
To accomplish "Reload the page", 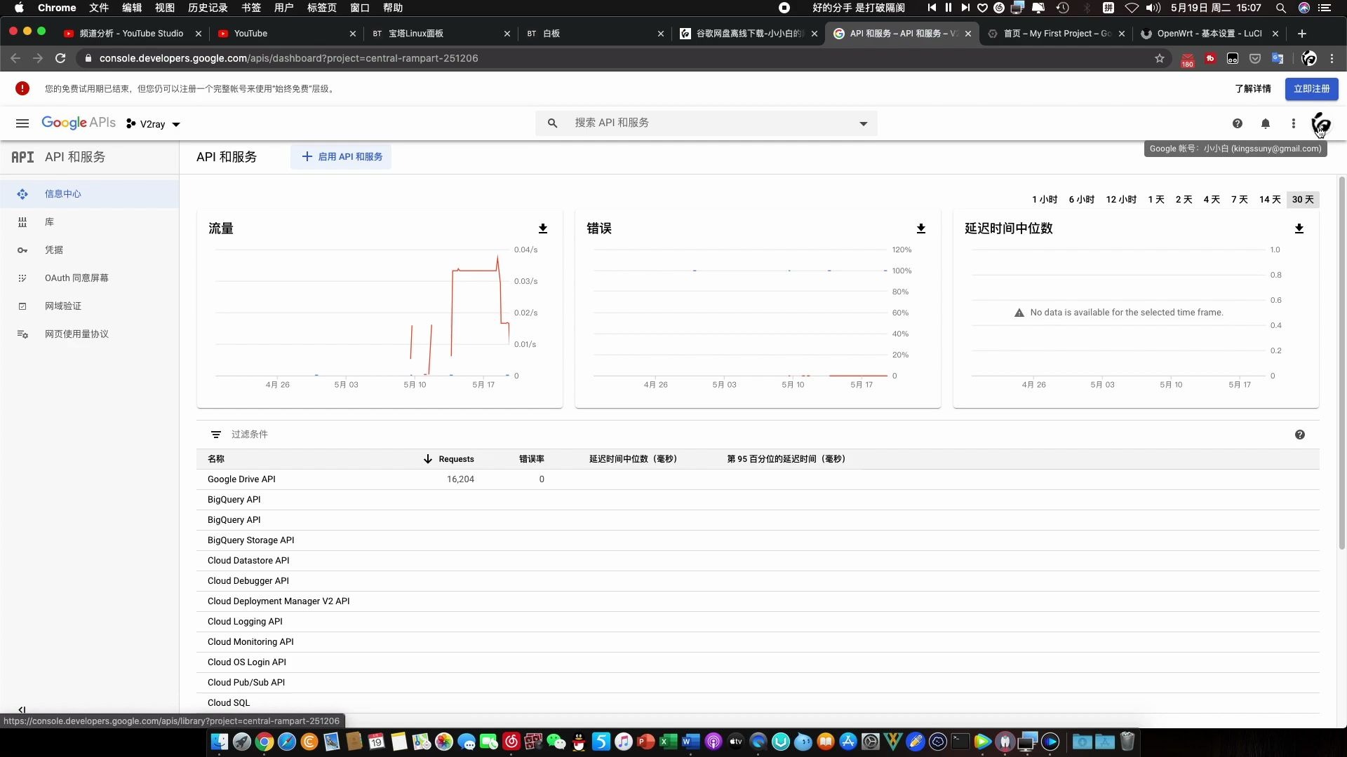I will [x=60, y=58].
